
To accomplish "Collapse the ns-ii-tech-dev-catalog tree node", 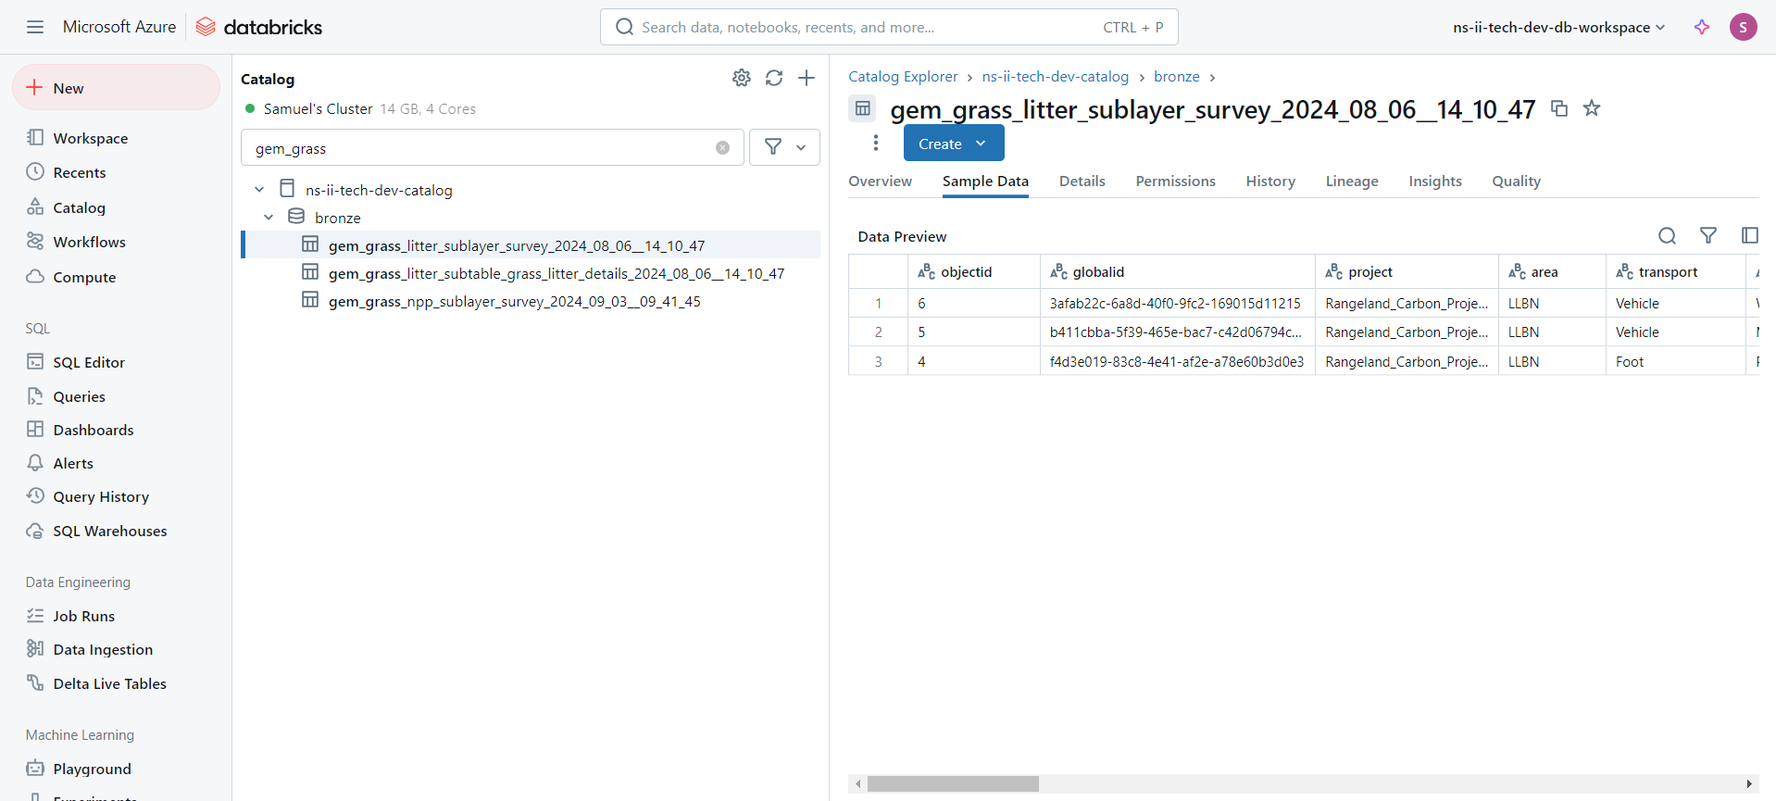I will 259,190.
